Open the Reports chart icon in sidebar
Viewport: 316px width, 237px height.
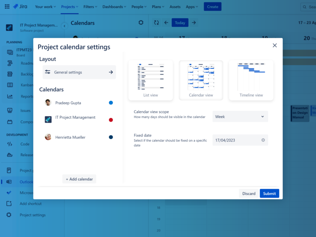[x=10, y=97]
